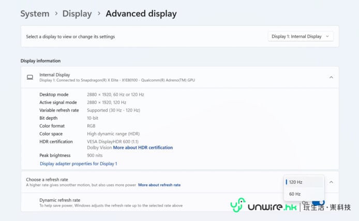Click the Choose a refresh rate label
This screenshot has height=221, width=359.
coord(47,179)
